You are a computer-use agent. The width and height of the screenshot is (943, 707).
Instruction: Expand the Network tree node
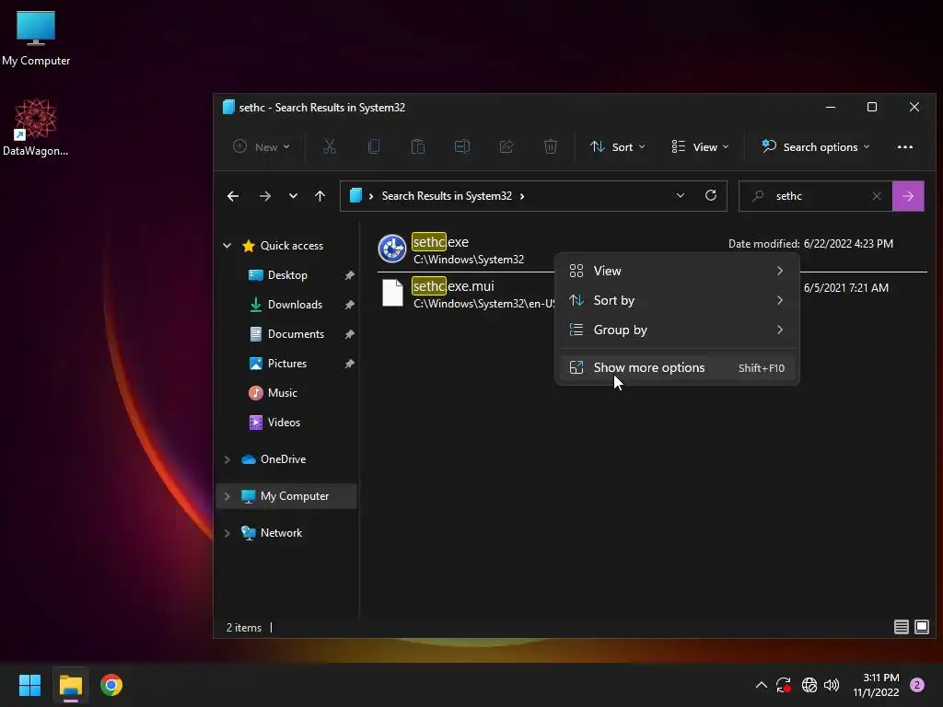point(227,533)
